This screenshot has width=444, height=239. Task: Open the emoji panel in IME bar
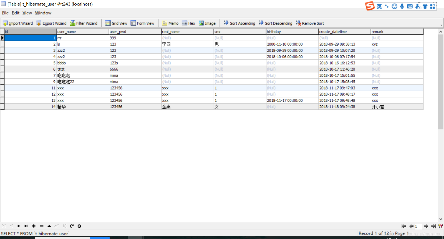tap(394, 6)
